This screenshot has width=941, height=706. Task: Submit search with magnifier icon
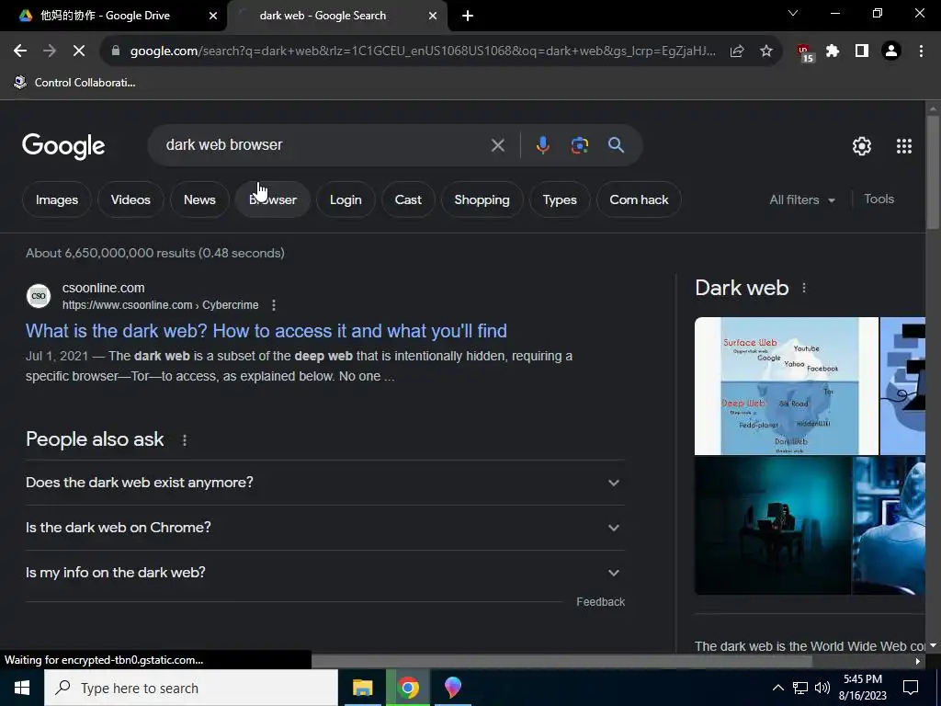click(x=616, y=145)
